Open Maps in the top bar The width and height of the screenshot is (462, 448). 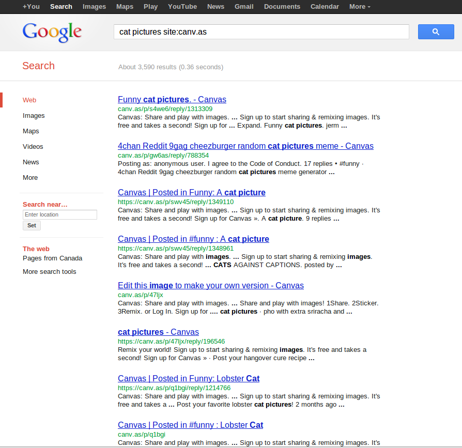(x=125, y=7)
